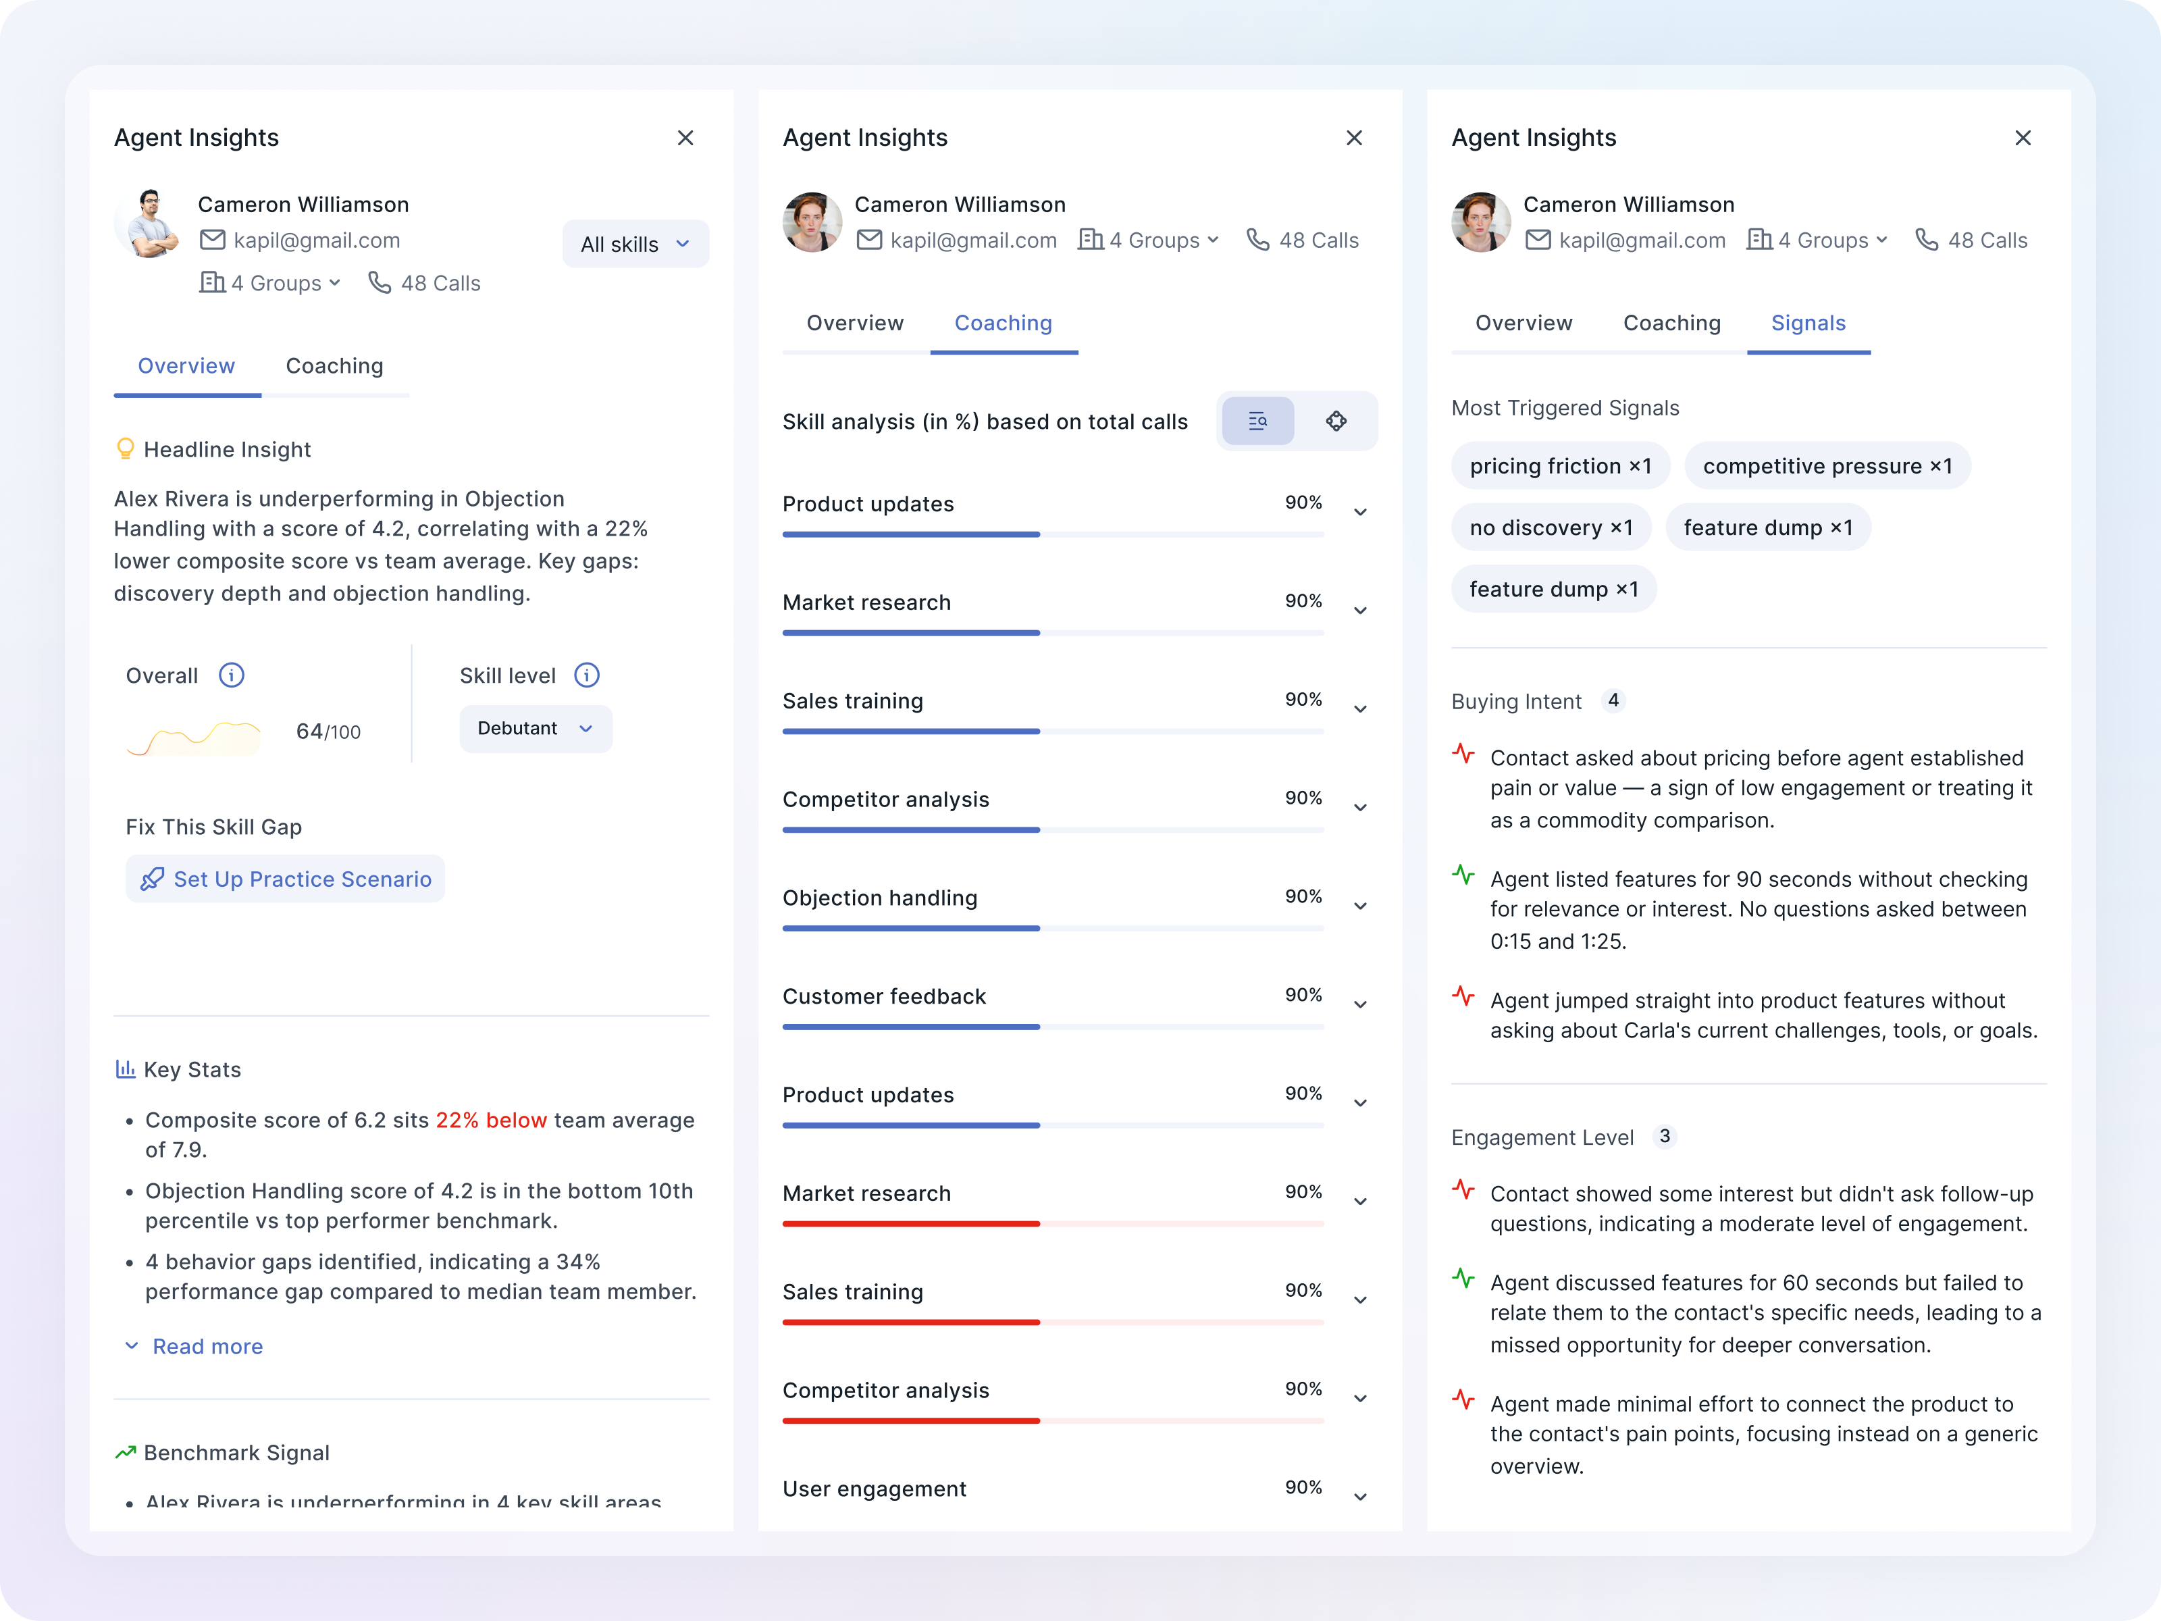Expand the Objection handling skill row
Screen dimensions: 2161x1621
[1360, 906]
